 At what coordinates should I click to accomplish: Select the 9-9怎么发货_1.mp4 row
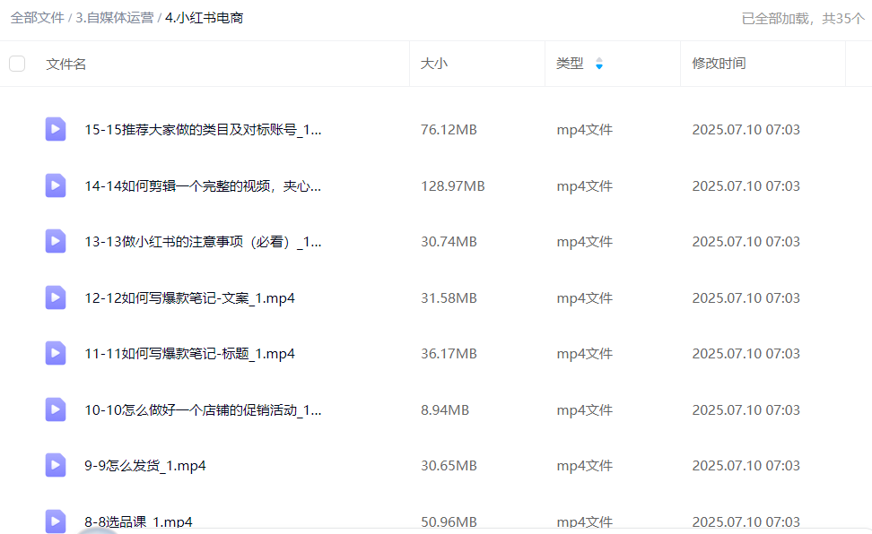pos(449,465)
